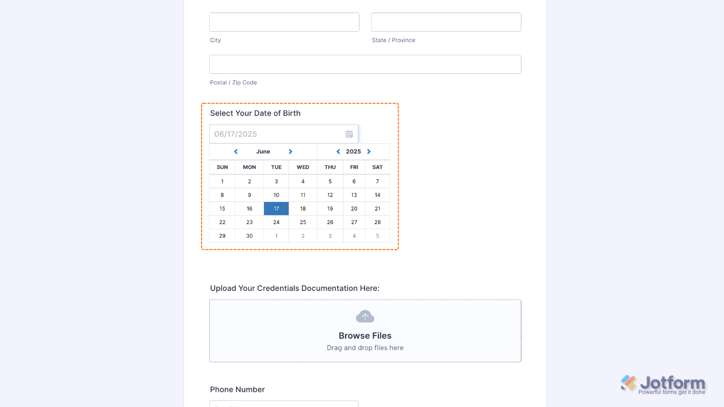The height and width of the screenshot is (407, 724).
Task: Click the upload cloud icon above Browse Files
Action: coord(365,316)
